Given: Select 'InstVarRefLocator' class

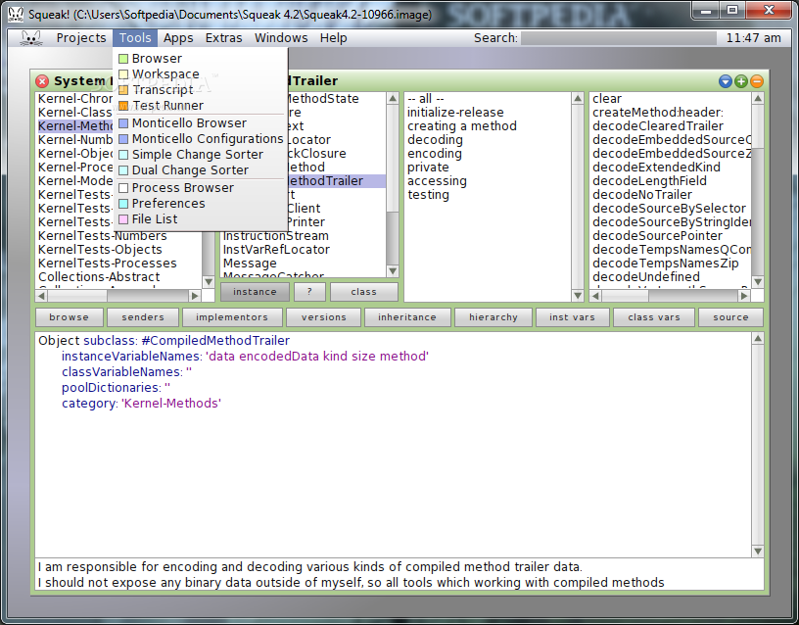Looking at the screenshot, I should 276,250.
